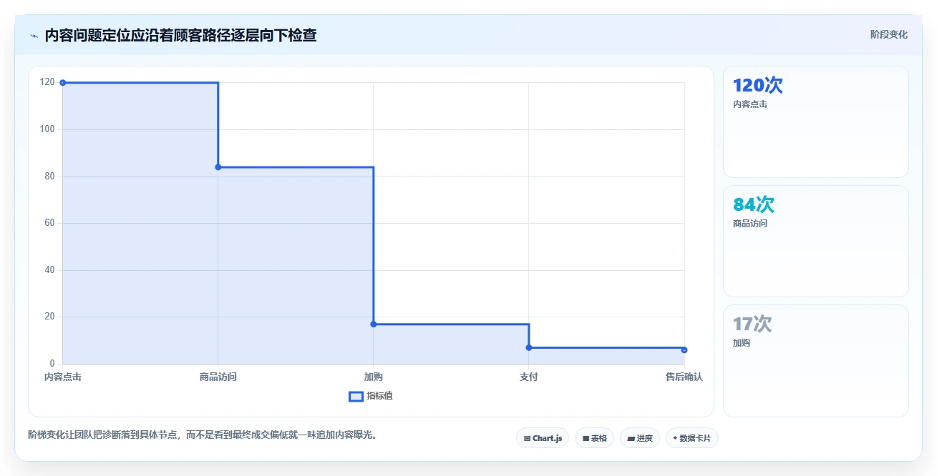Screen dimensions: 937x476
Task: Select the 数据卡片 tag chip
Action: [692, 438]
